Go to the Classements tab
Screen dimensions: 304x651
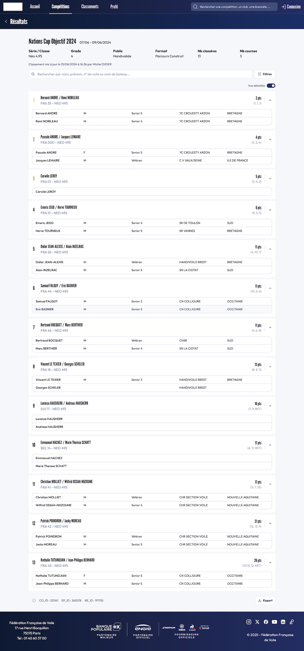(x=90, y=7)
